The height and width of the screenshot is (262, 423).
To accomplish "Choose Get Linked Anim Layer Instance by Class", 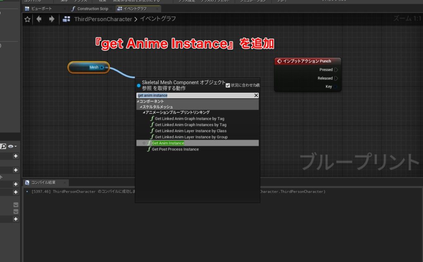I will (x=190, y=131).
